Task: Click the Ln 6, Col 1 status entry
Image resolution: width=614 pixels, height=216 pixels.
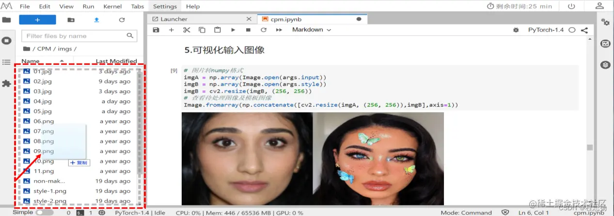Action: click(534, 212)
